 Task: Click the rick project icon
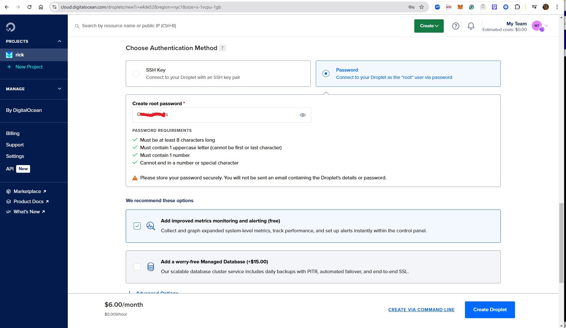point(9,55)
